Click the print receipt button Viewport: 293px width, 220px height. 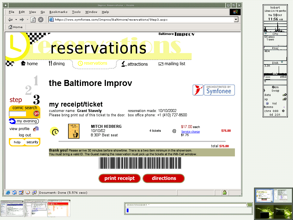119,178
